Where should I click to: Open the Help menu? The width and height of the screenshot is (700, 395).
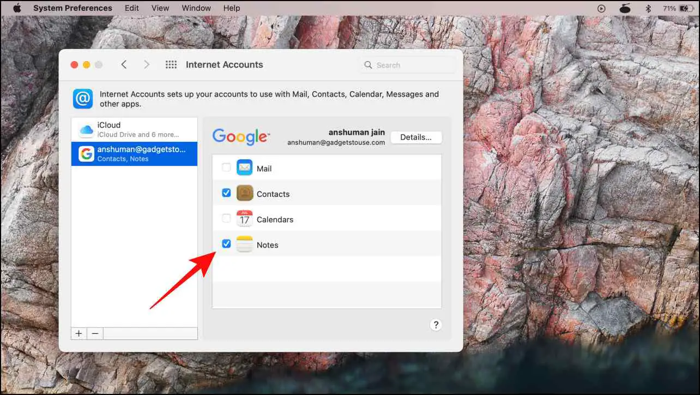click(232, 8)
